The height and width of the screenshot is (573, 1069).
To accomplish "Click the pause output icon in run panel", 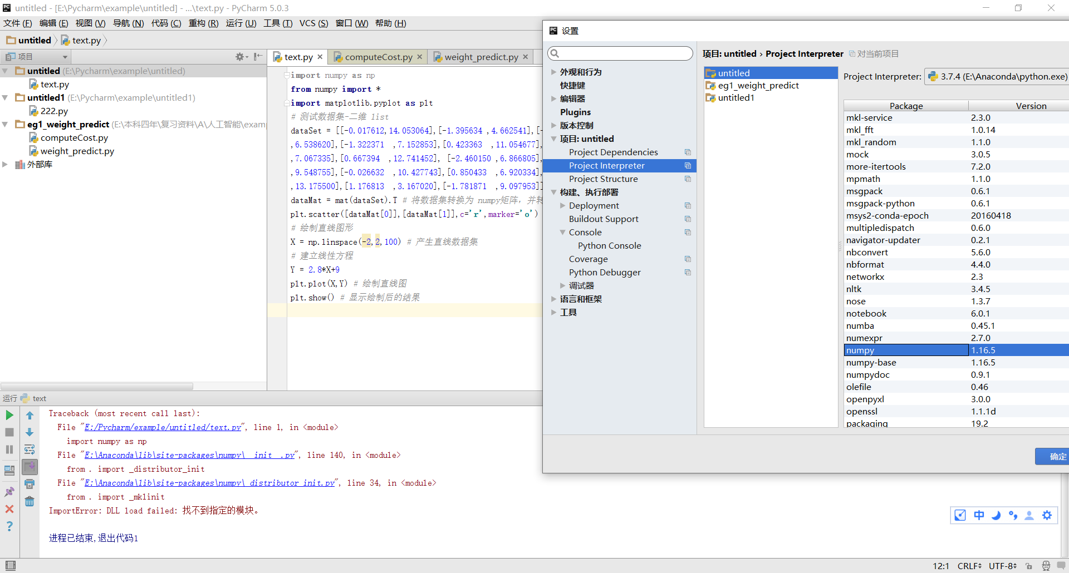I will click(x=9, y=449).
